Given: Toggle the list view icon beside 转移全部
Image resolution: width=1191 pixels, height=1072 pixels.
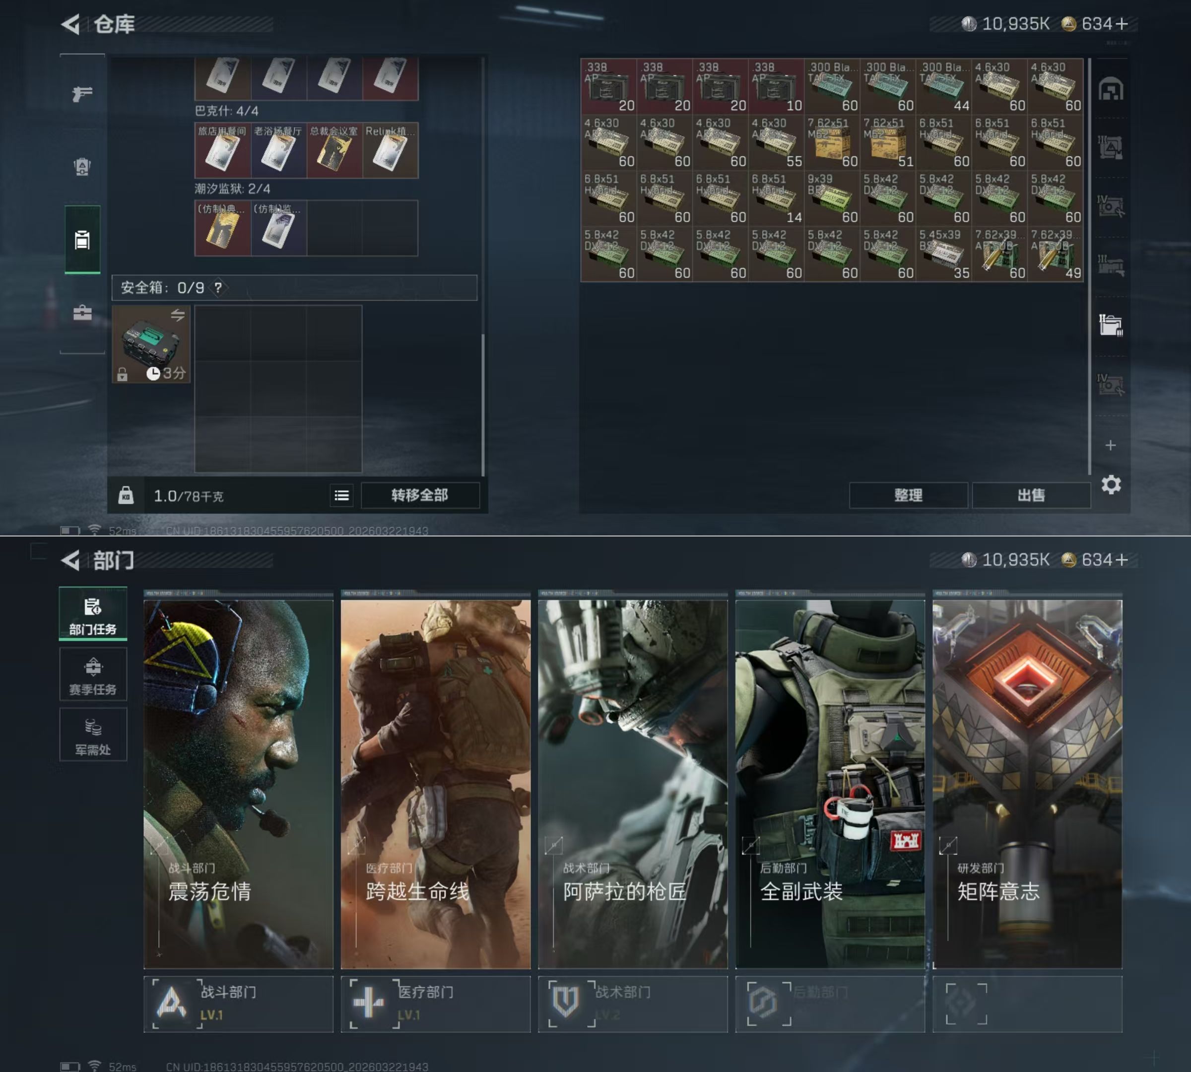Looking at the screenshot, I should tap(341, 495).
